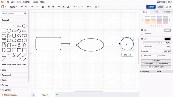Click the zoom out magnifier icon
This screenshot has height=97, width=173.
26,7
